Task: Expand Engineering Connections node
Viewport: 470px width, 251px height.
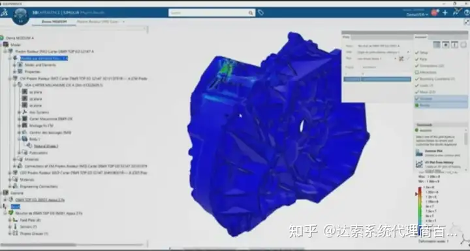Action: (x=10, y=186)
